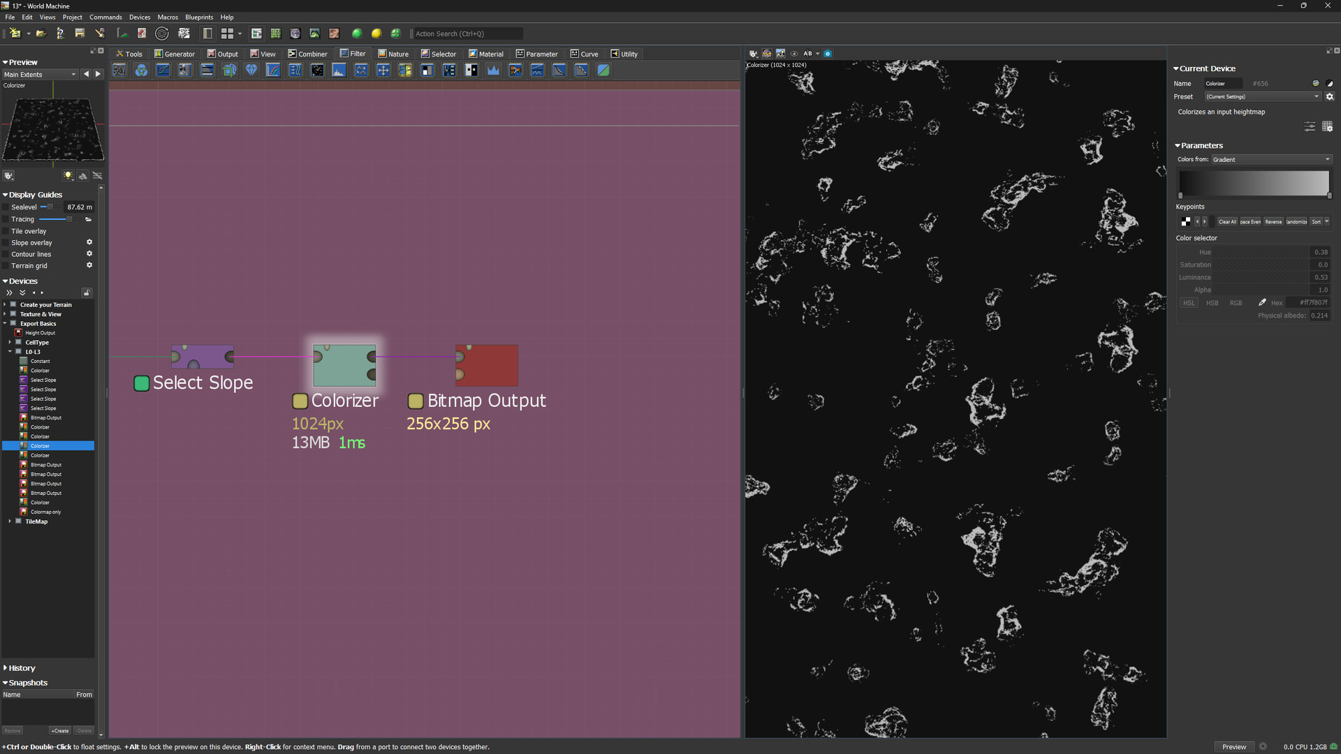Image resolution: width=1341 pixels, height=754 pixels.
Task: Open the Preset gear settings icon
Action: (x=1330, y=96)
